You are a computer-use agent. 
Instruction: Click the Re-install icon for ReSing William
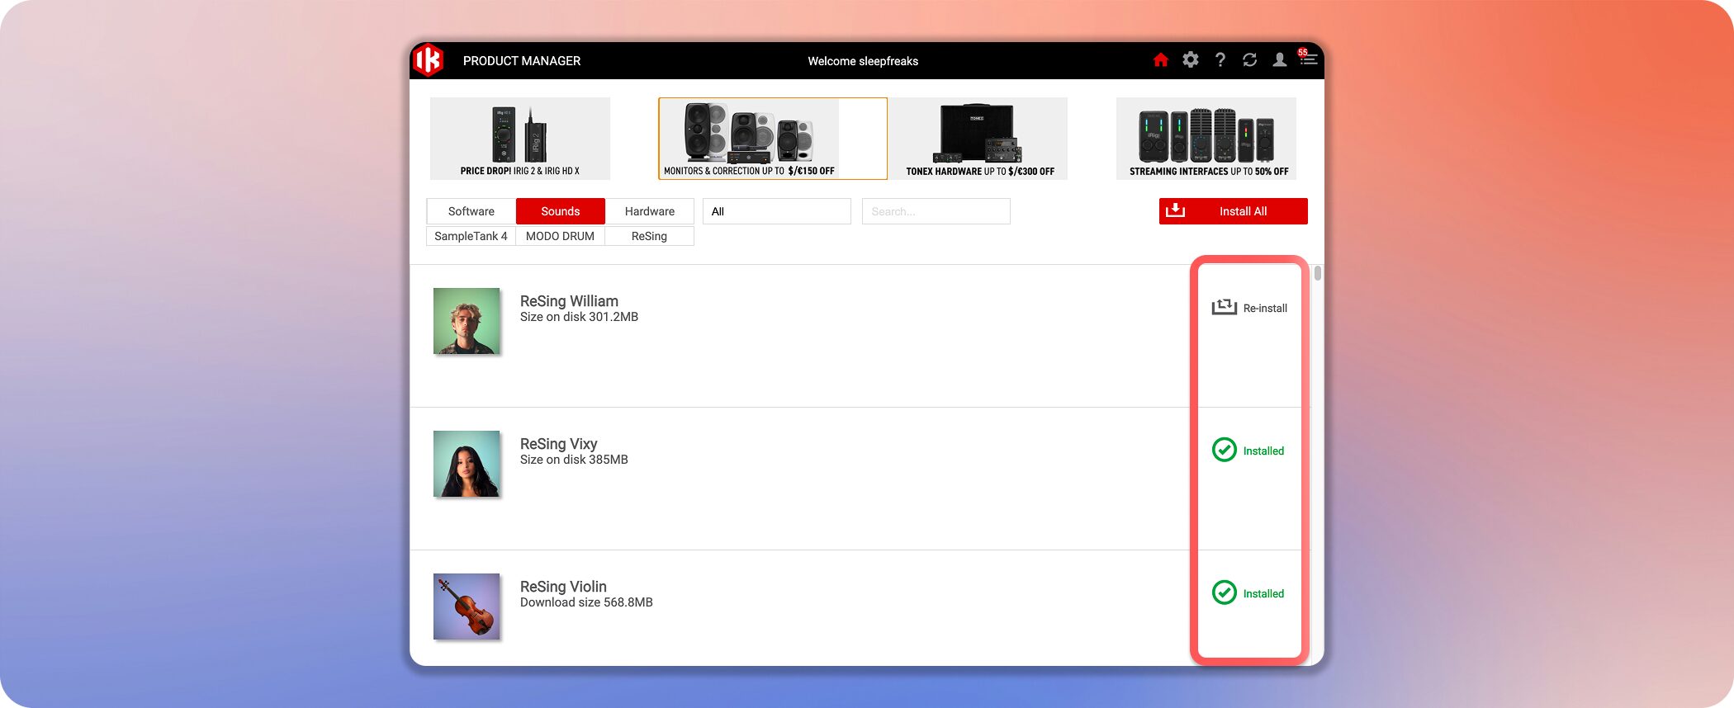point(1224,308)
